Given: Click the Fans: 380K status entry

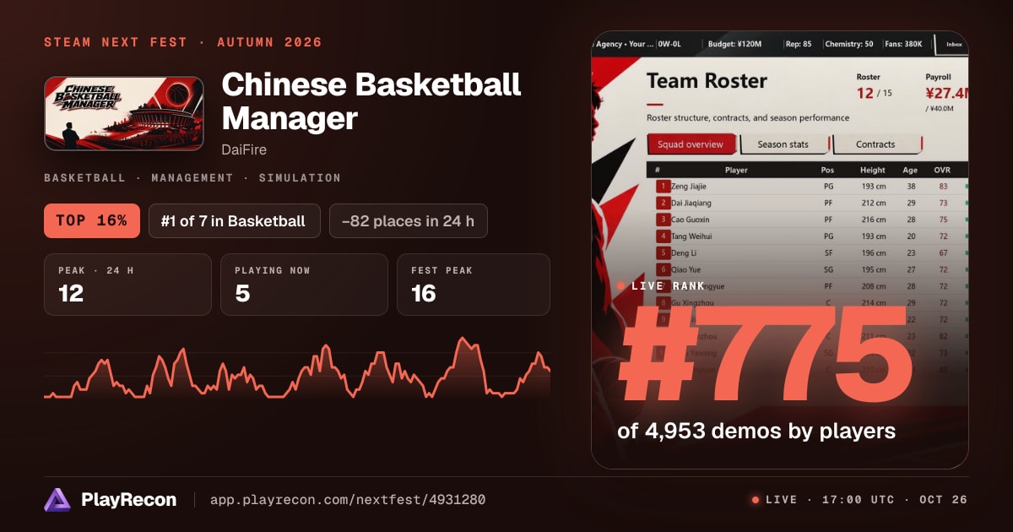Looking at the screenshot, I should click(903, 44).
